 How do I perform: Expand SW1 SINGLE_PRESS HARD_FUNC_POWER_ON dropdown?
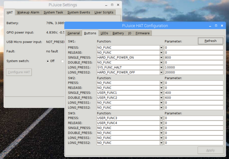161,58
